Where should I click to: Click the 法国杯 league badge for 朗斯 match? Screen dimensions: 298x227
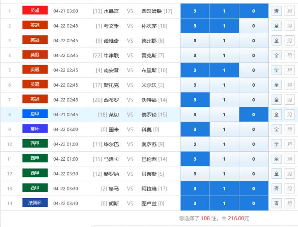pos(35,203)
